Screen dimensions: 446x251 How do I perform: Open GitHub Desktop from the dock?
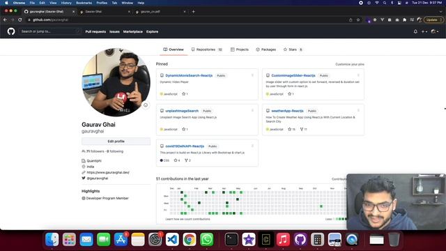[x=300, y=239]
